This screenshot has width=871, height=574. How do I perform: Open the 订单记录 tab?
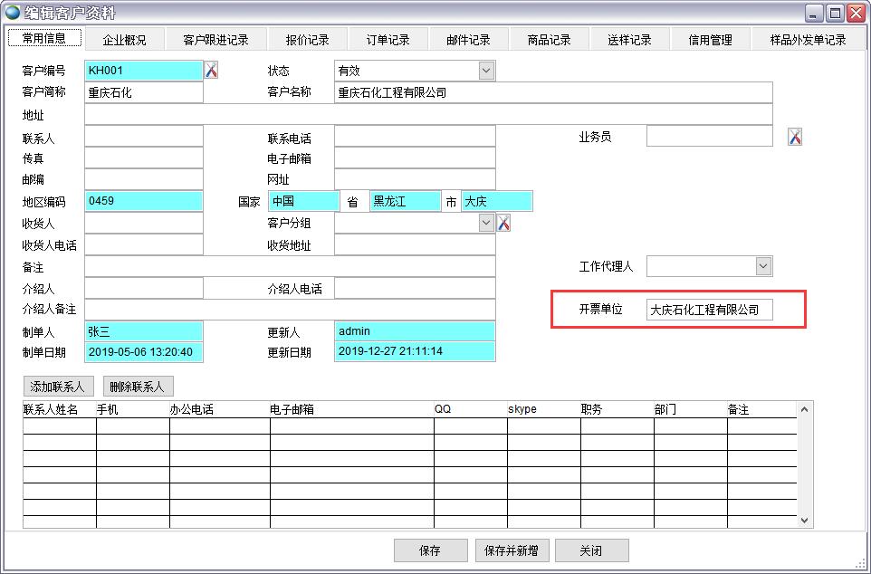point(388,39)
